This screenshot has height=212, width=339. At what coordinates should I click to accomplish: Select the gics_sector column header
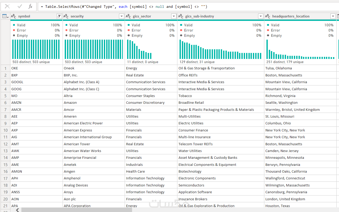(x=147, y=16)
